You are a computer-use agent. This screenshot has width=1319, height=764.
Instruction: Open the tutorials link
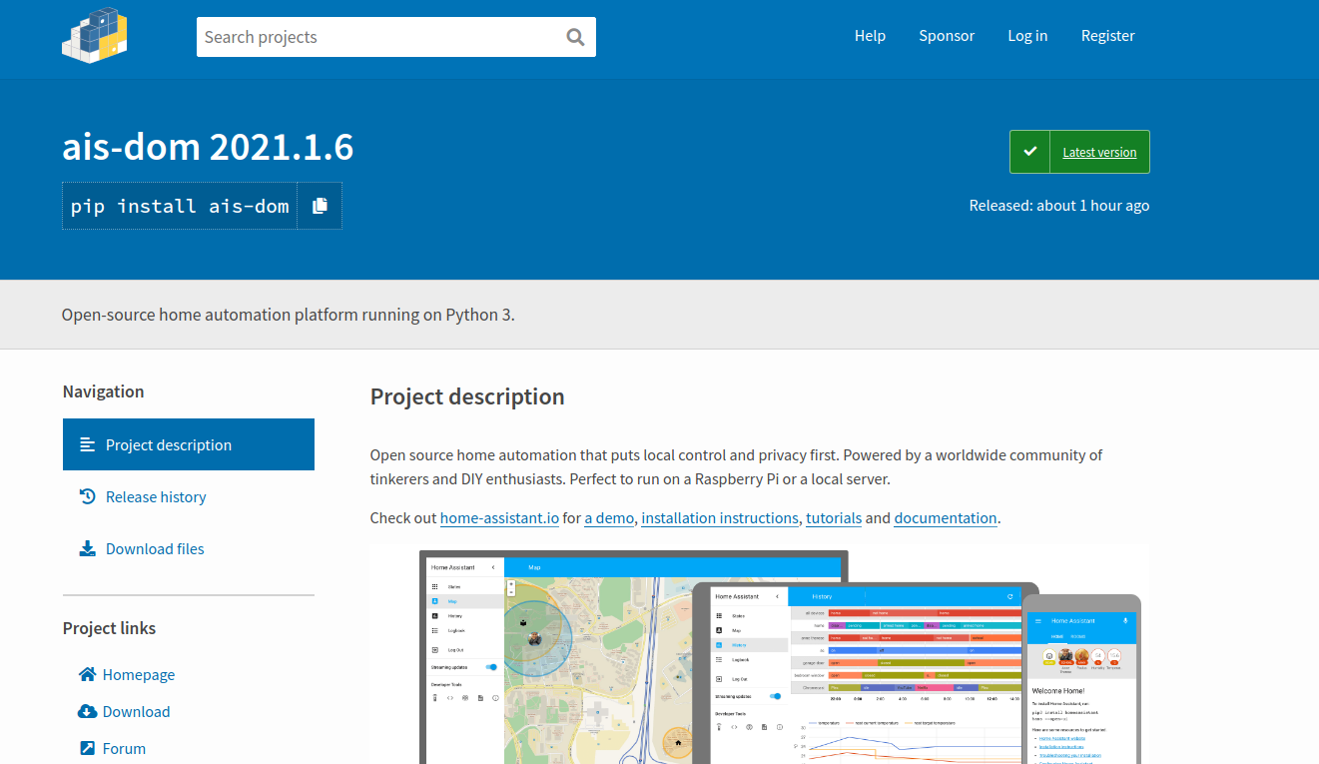click(834, 517)
